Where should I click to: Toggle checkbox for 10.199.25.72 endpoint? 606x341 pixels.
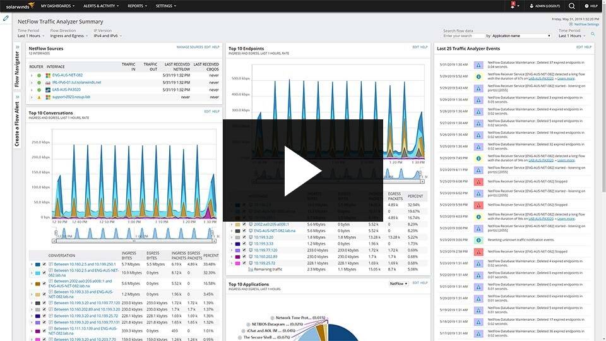244,263
